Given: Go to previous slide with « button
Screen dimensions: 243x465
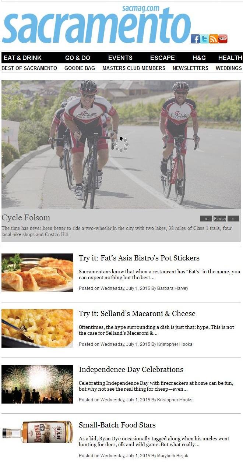Looking at the screenshot, I should [x=206, y=219].
